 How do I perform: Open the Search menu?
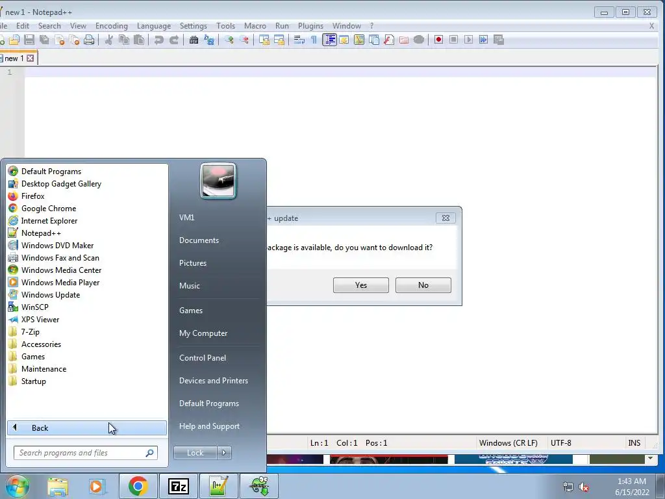pyautogui.click(x=49, y=26)
